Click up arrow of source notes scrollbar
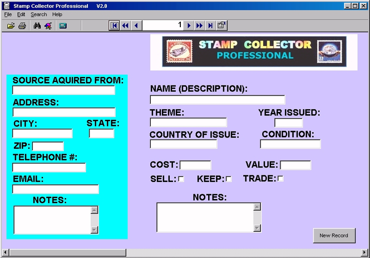This screenshot has height=258, width=370. pyautogui.click(x=95, y=210)
